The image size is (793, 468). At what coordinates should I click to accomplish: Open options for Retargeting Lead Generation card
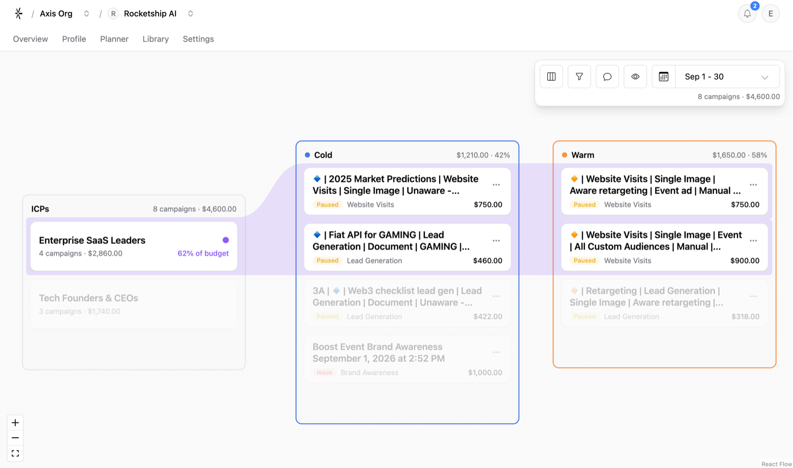(x=753, y=296)
